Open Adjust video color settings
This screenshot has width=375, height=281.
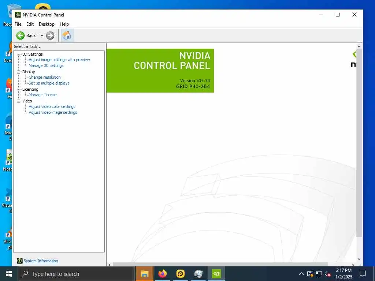click(52, 106)
